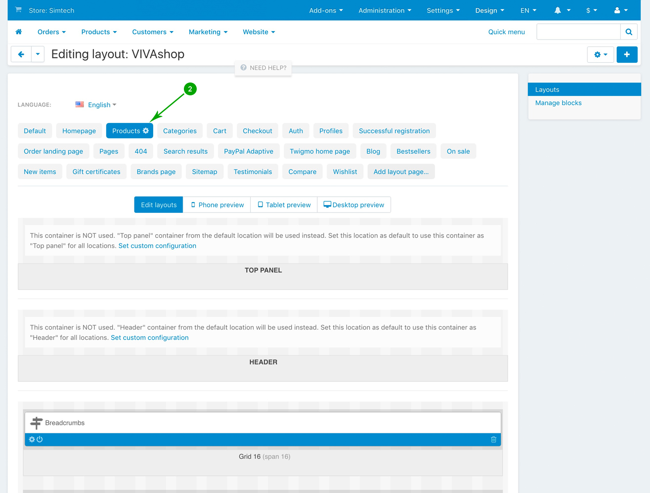Click the home icon in navigation bar
This screenshot has height=493, width=650.
[19, 32]
